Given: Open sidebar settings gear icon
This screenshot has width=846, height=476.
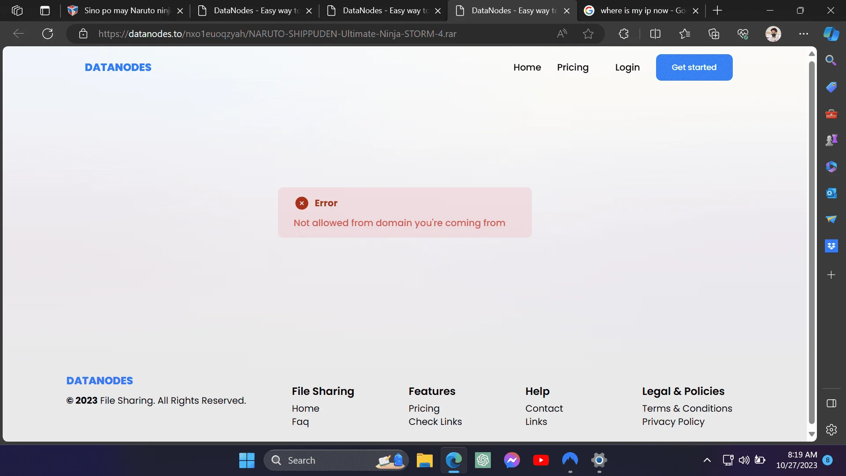Looking at the screenshot, I should click(831, 430).
